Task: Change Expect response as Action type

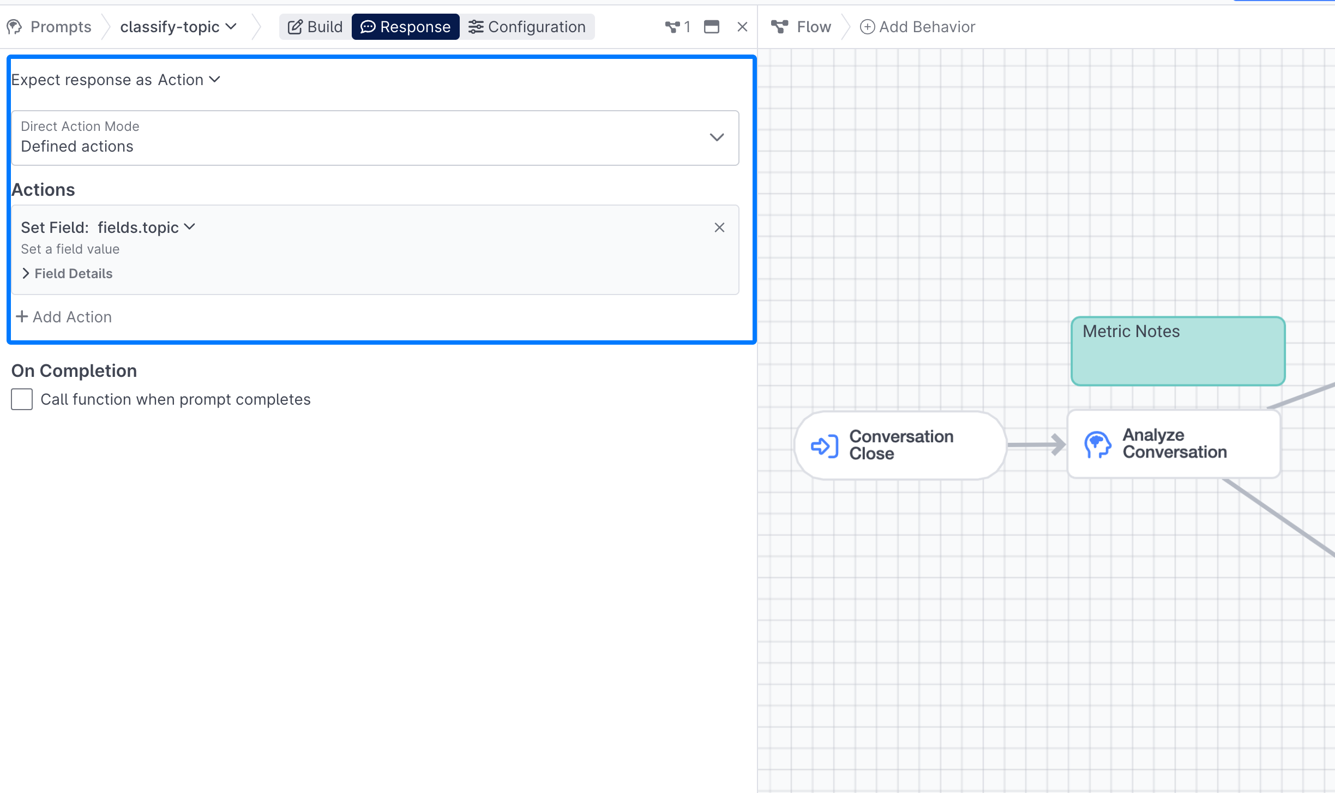Action: coord(189,80)
